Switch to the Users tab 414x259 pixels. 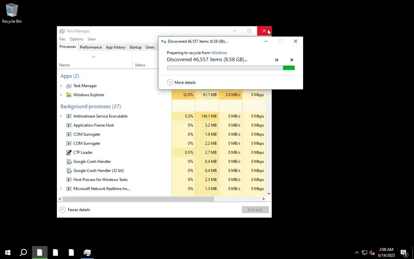pyautogui.click(x=150, y=47)
